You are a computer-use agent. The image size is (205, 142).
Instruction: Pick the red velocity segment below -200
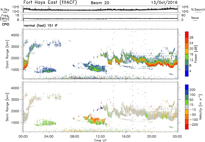187,127
